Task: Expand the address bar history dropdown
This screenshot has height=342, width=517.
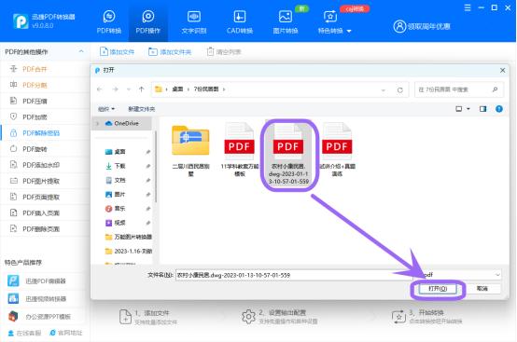Action: pos(384,89)
